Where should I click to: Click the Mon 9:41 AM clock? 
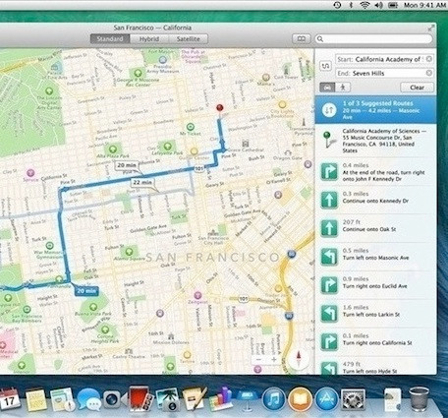(x=424, y=5)
